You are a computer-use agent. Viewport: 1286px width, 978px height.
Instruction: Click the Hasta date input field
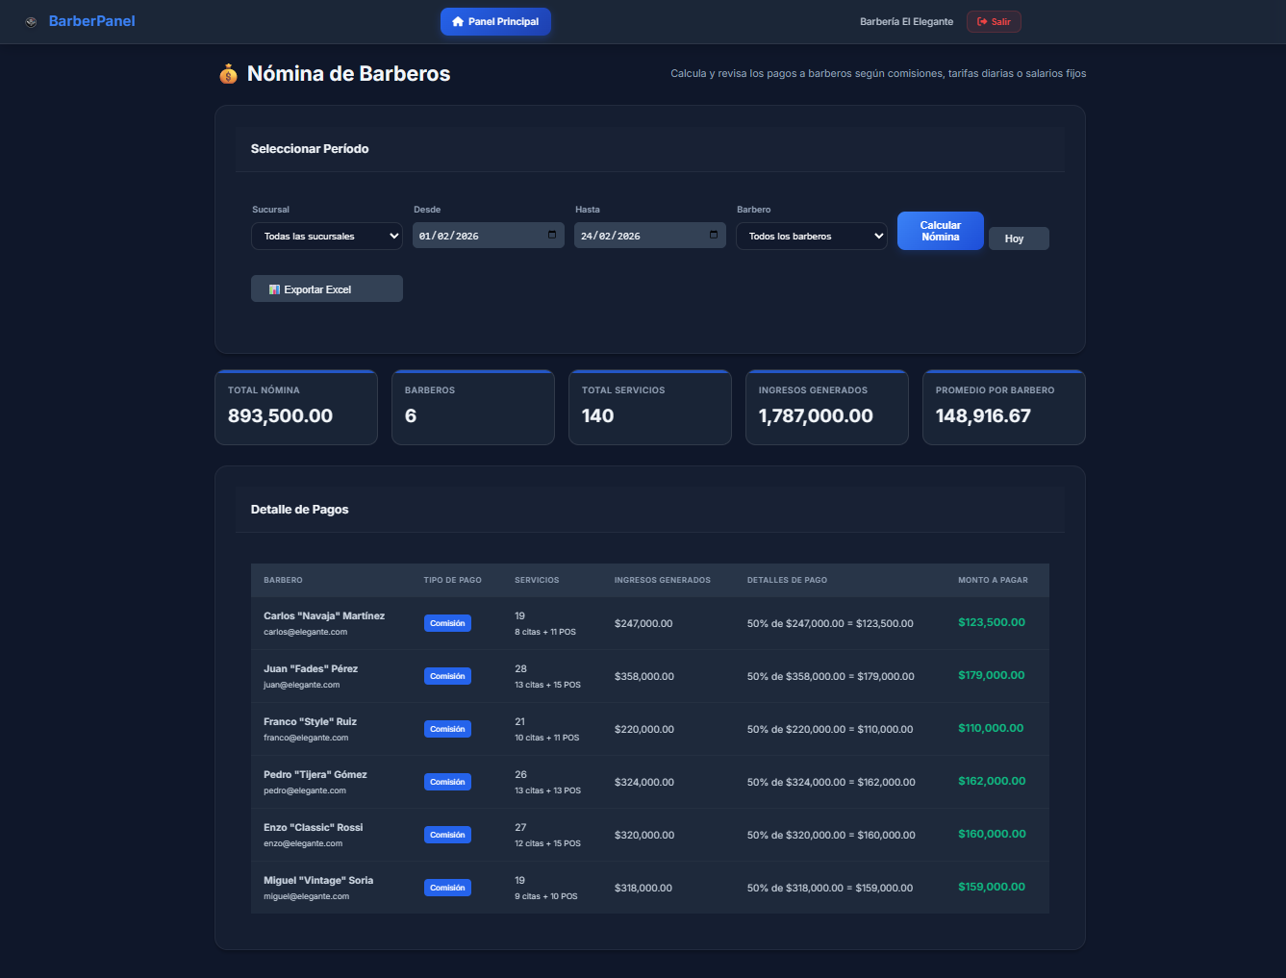638,237
